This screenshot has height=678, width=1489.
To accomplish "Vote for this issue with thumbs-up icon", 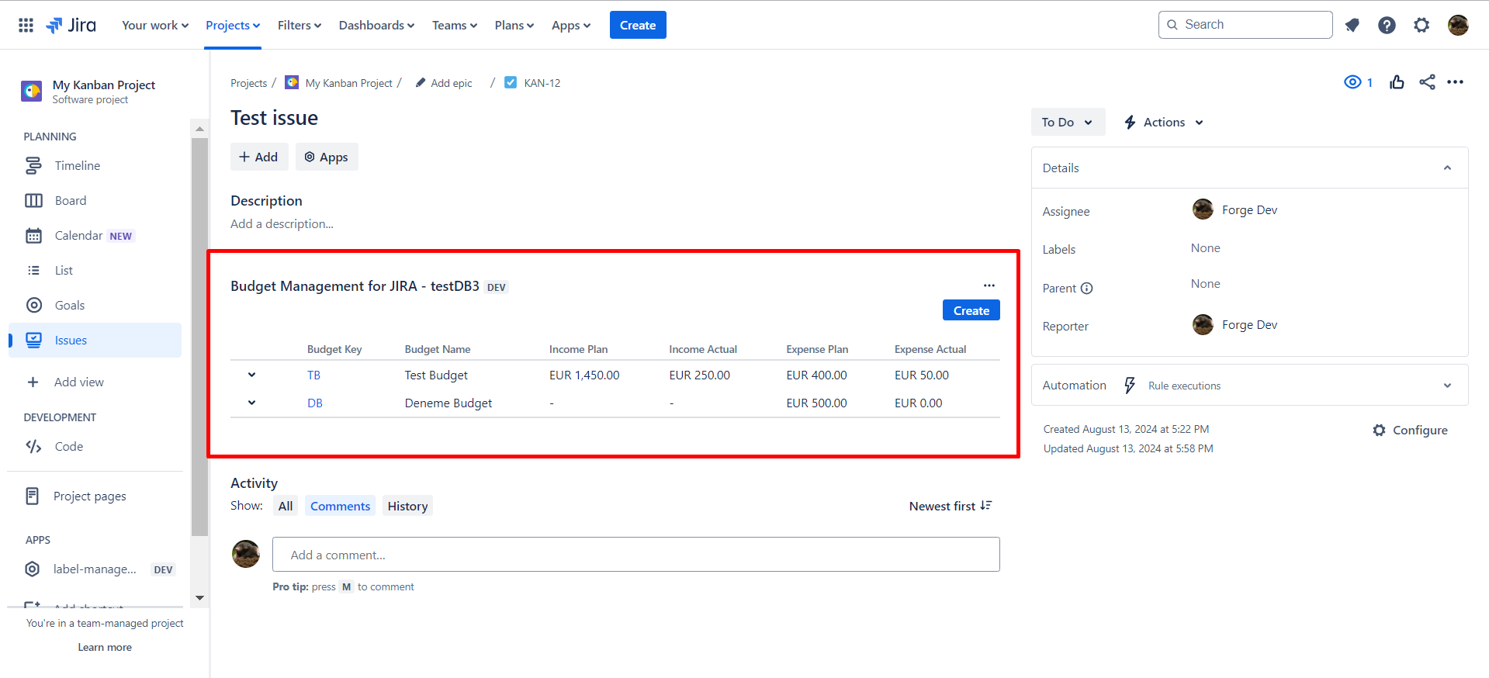I will coord(1397,82).
